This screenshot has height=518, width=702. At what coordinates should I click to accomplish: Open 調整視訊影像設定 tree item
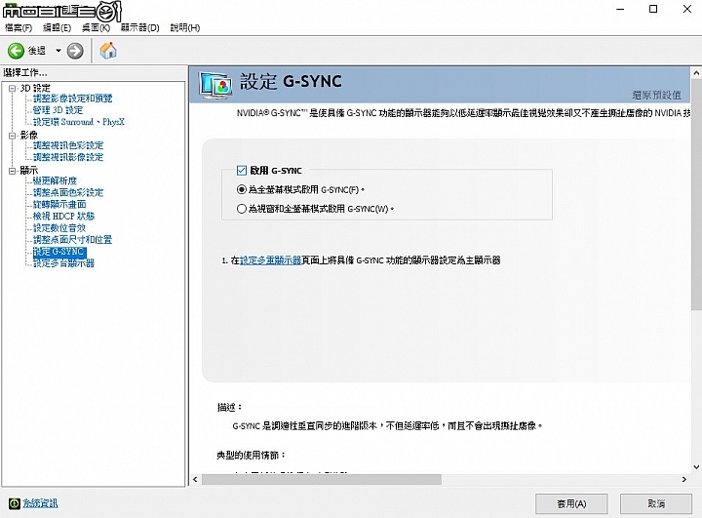coord(68,157)
